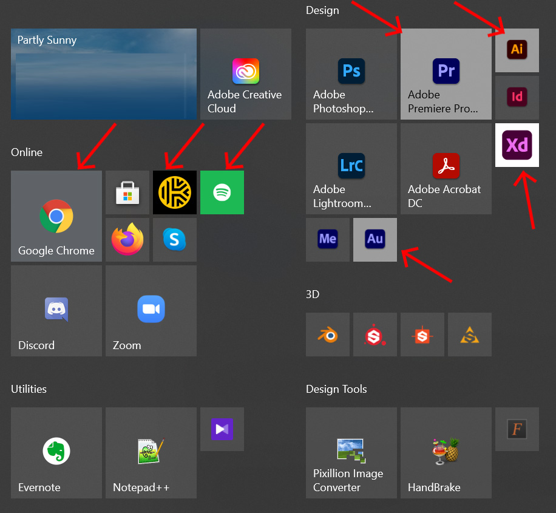Select the Design Tools group heading
556x513 pixels.
click(336, 389)
